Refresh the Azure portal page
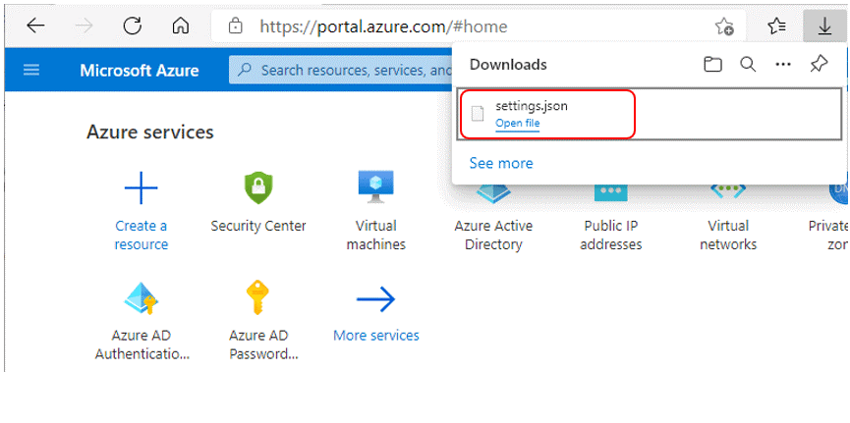850x423 pixels. click(x=133, y=26)
